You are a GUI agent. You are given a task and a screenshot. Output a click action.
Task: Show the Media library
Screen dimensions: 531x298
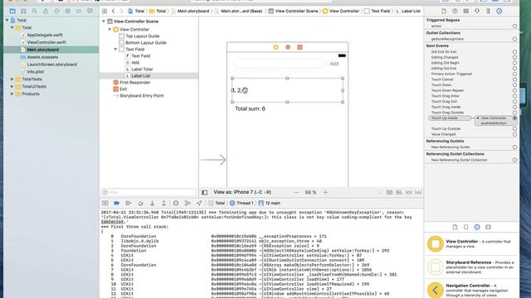(488, 227)
